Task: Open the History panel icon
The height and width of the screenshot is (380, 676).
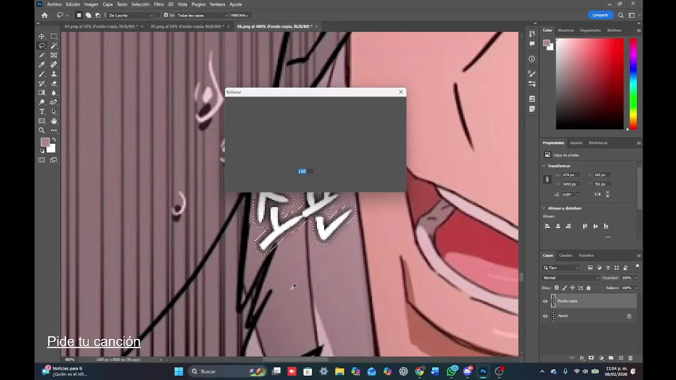Action: [532, 34]
